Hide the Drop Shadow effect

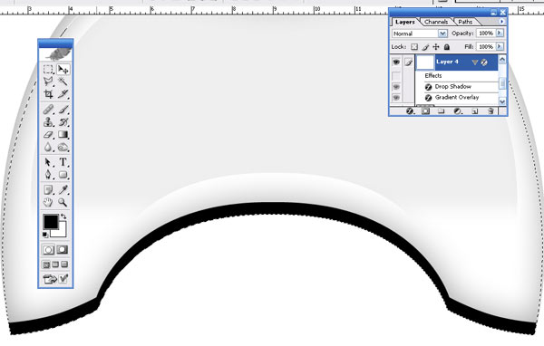pos(396,87)
